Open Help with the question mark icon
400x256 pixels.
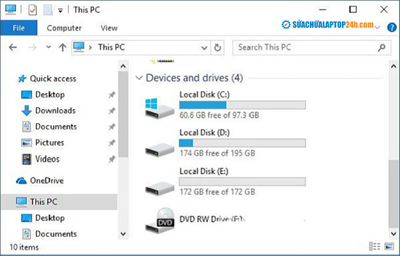pyautogui.click(x=392, y=27)
